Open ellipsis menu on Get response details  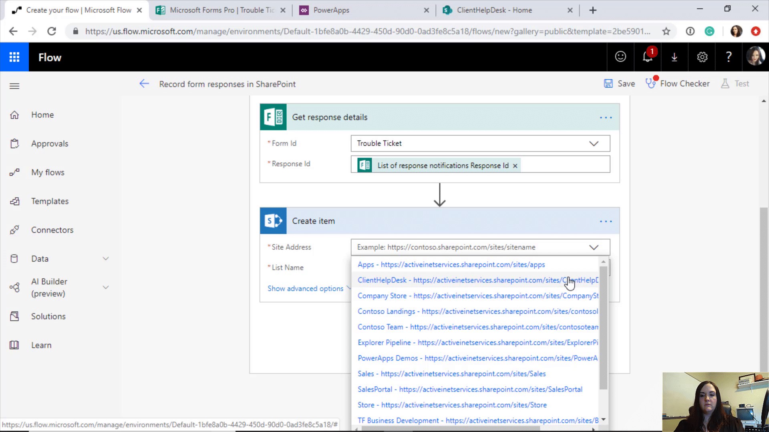click(606, 118)
